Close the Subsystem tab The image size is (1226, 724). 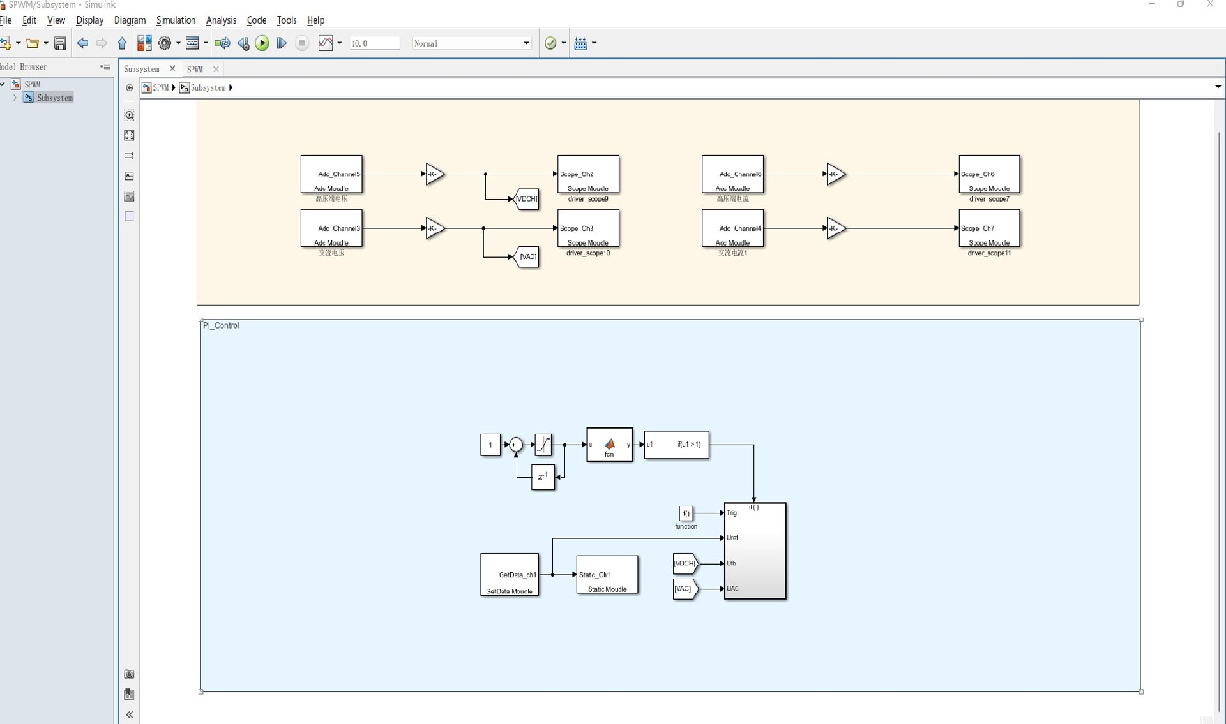(x=172, y=69)
